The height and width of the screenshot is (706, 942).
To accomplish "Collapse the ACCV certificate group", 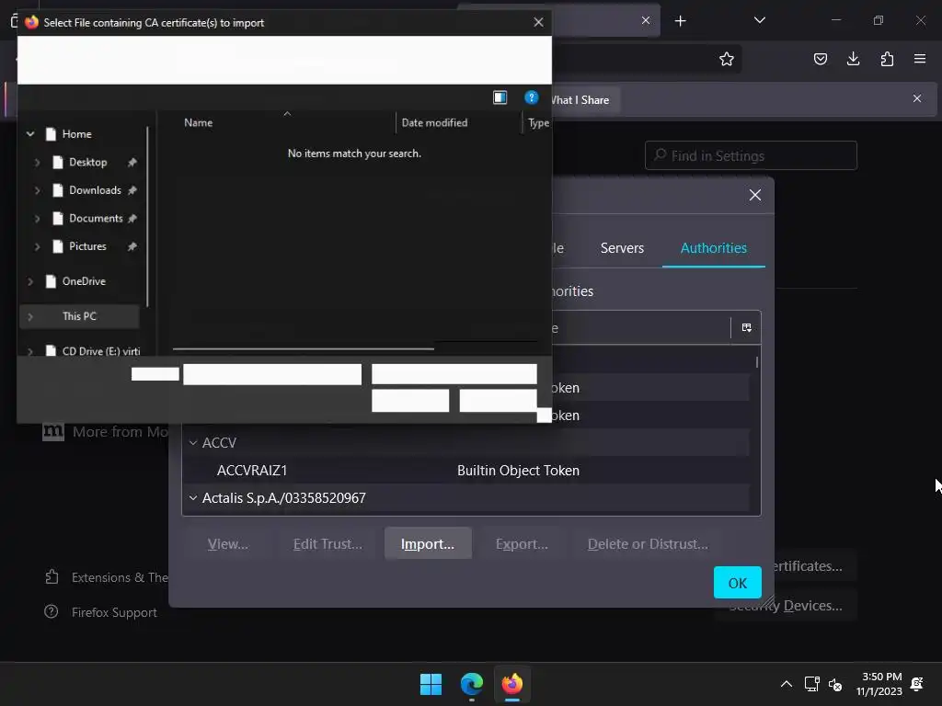I will coord(193,442).
